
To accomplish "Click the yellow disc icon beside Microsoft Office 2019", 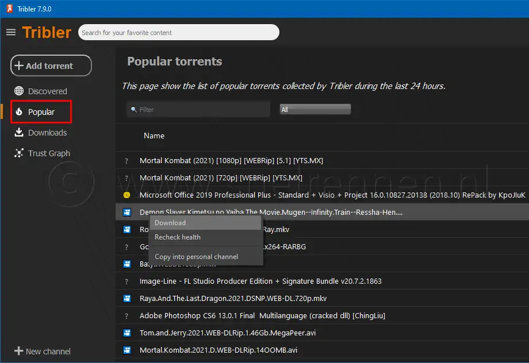I will tap(127, 195).
